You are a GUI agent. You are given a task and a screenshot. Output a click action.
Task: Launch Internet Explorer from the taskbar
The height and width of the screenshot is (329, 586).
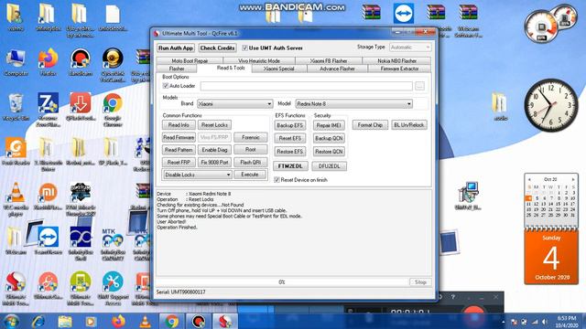click(38, 321)
